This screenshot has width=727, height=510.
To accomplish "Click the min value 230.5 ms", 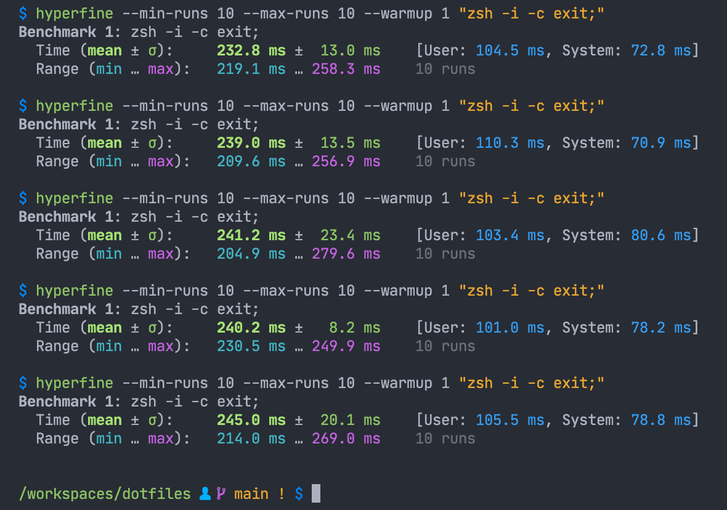I will coord(251,346).
